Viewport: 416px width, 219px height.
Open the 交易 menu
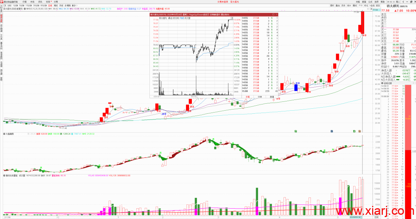56,2
